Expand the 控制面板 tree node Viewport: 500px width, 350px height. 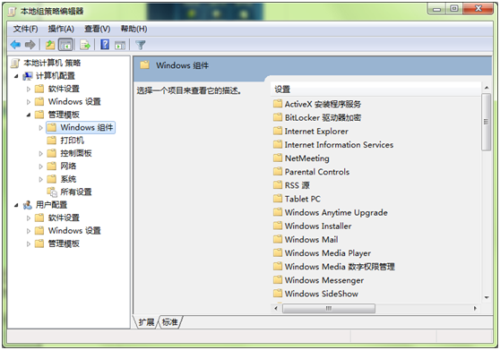[x=40, y=153]
